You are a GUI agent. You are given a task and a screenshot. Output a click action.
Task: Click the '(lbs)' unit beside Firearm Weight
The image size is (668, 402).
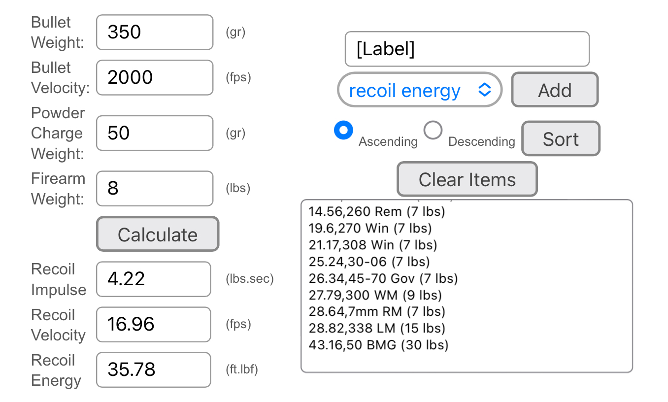[238, 188]
